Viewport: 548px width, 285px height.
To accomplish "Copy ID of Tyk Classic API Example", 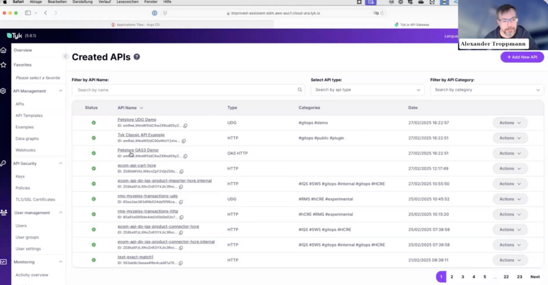I will [184, 141].
